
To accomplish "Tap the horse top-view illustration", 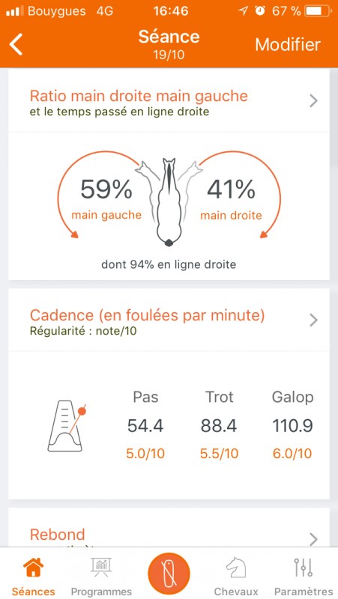I will tap(169, 201).
